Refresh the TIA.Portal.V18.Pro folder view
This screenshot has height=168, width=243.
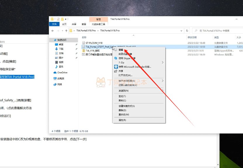[x=187, y=31]
